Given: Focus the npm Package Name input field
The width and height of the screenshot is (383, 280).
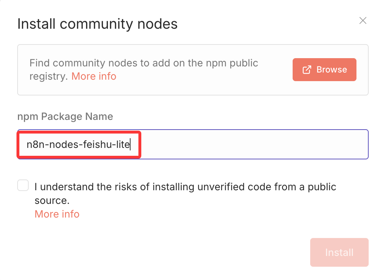Looking at the screenshot, I should tap(251, 144).
